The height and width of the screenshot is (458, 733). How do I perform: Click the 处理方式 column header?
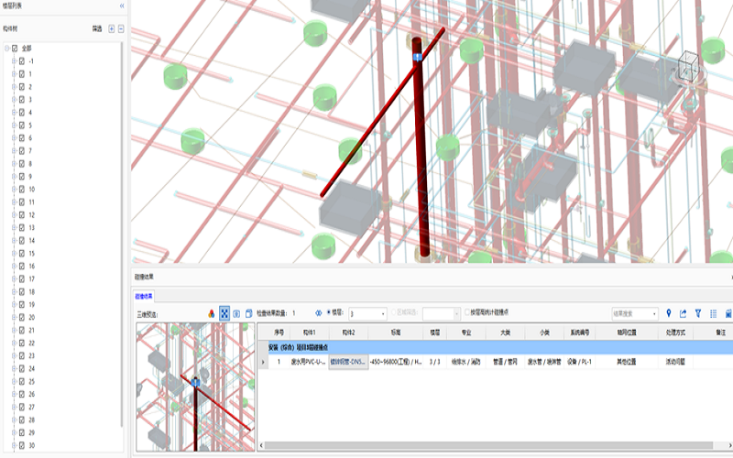pos(675,333)
